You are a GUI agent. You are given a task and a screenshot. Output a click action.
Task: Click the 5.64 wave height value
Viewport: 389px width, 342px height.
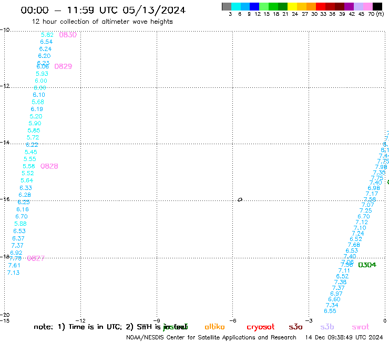point(27,180)
